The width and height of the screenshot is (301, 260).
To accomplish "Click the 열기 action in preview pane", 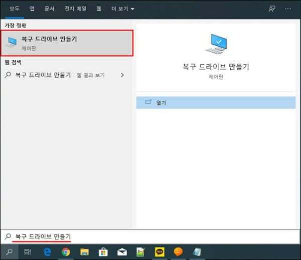I will 216,102.
